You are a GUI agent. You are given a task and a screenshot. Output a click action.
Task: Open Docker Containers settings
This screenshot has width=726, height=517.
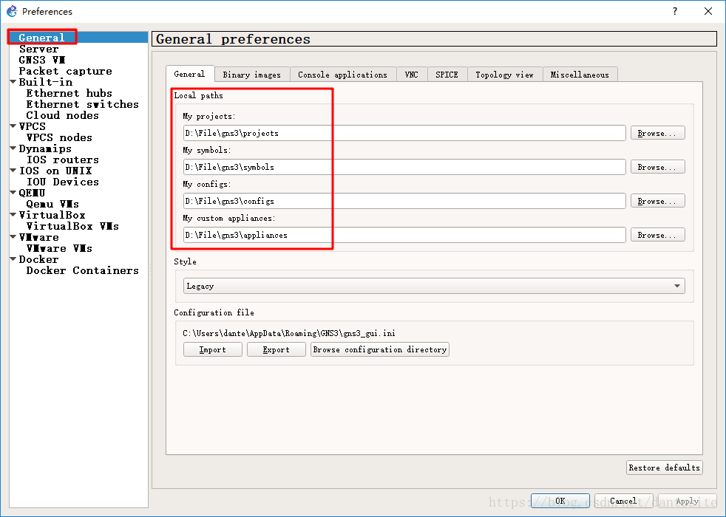point(82,271)
